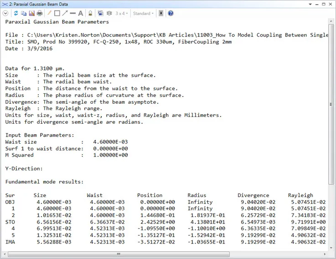Select the line drawing tool

point(72,14)
